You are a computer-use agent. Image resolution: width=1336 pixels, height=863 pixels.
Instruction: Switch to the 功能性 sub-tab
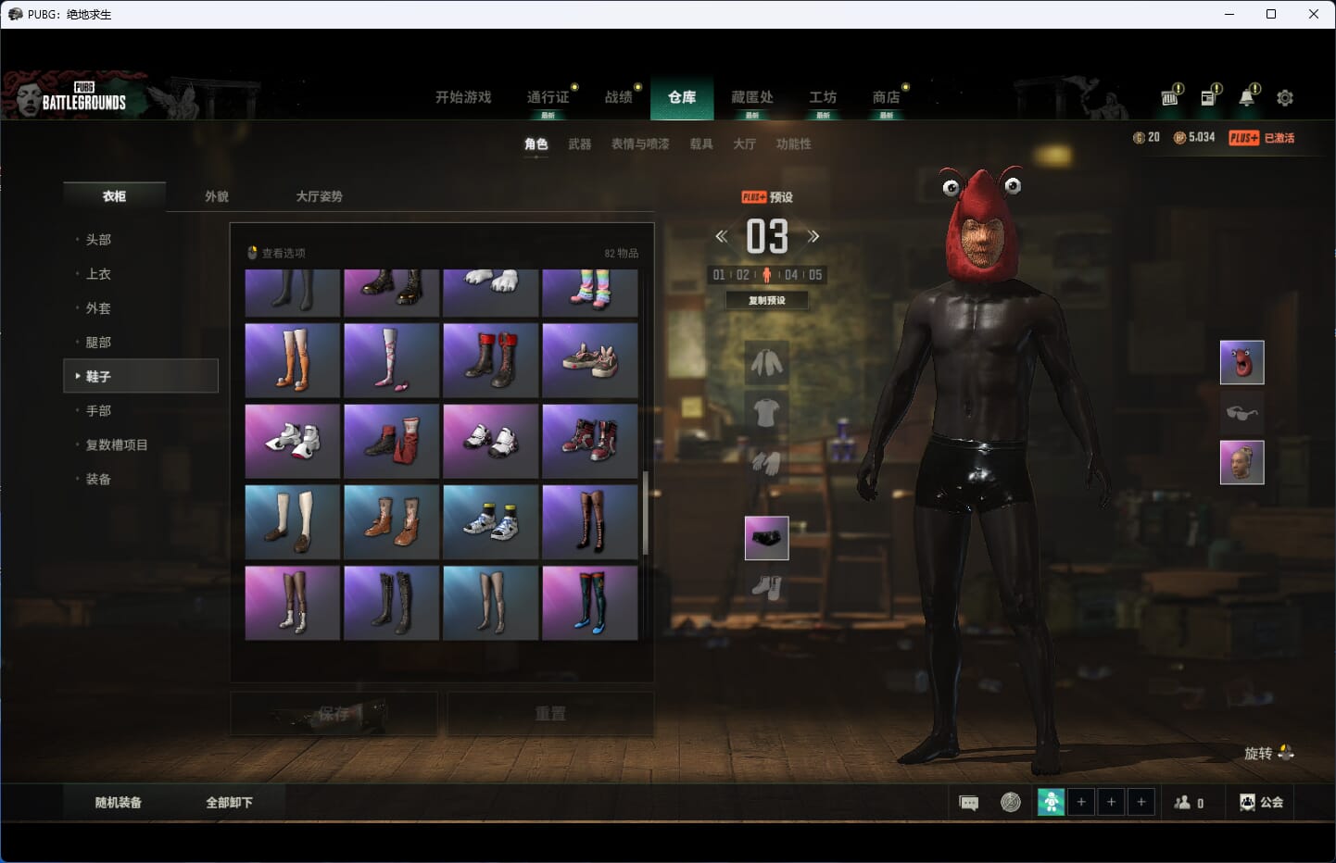(x=794, y=144)
